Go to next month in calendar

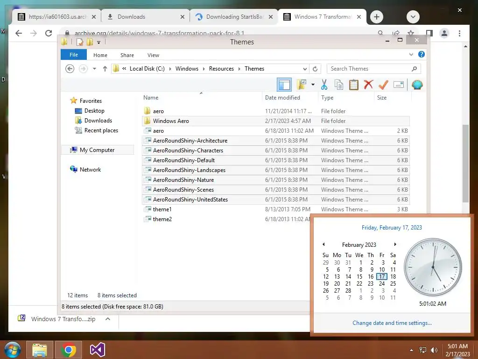[395, 244]
